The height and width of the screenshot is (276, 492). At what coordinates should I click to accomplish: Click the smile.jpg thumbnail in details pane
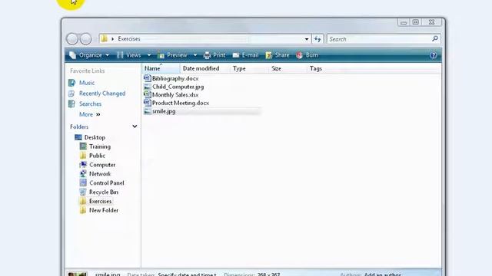pyautogui.click(x=78, y=274)
